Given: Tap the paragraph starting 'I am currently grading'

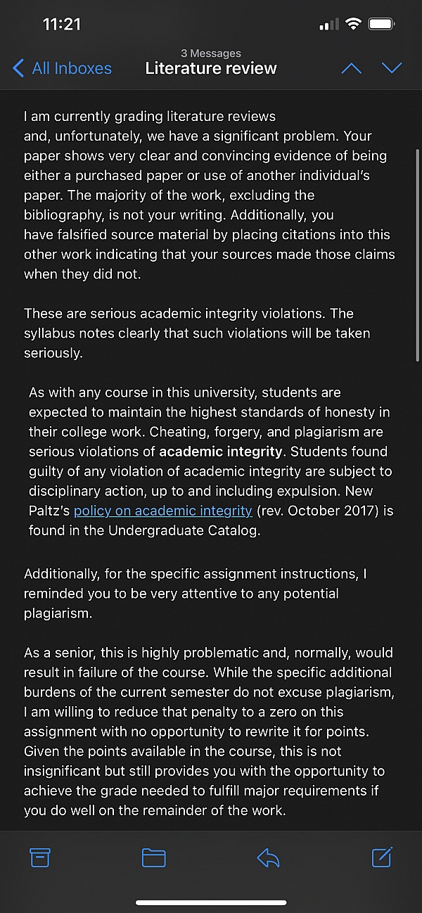Looking at the screenshot, I should [x=209, y=195].
